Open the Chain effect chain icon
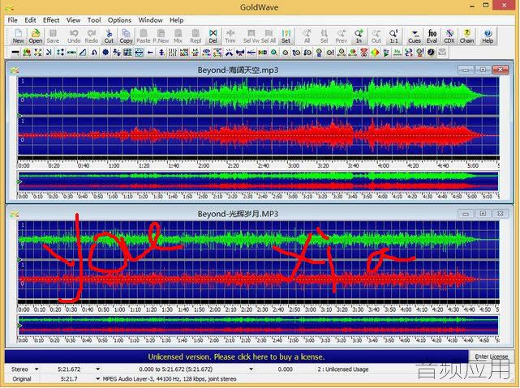 466,36
